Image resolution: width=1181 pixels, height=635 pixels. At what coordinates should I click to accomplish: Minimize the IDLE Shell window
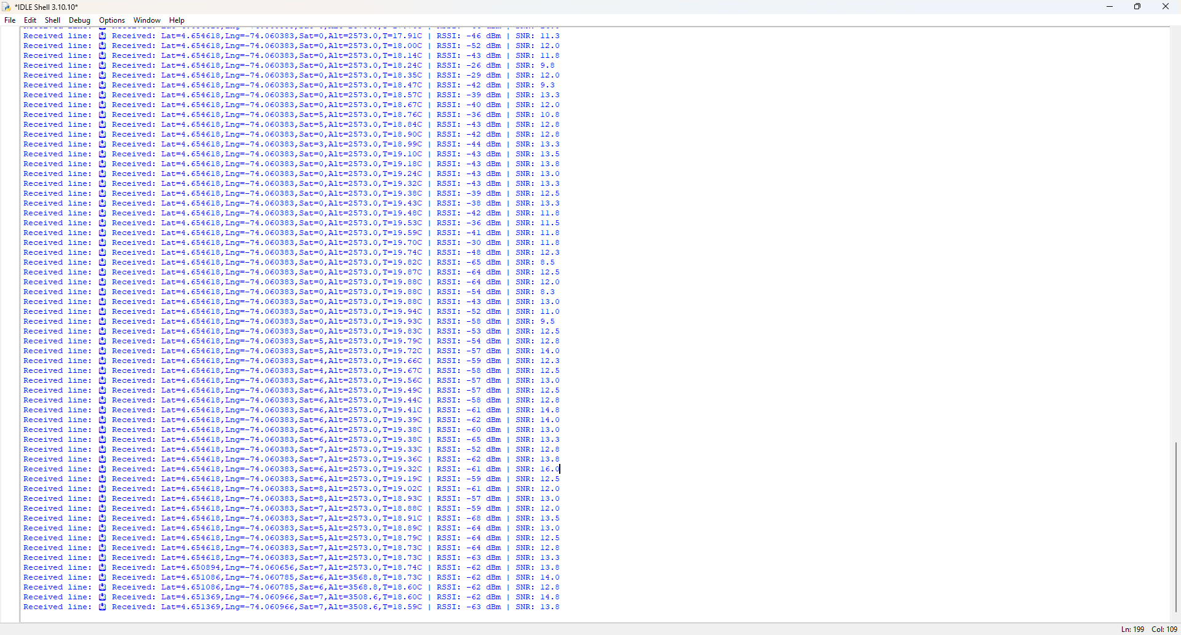[x=1110, y=7]
